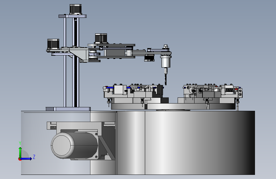Viewport: 276px width, 179px height.
Task: Click the red X axis origin dot
Action: click(20, 159)
